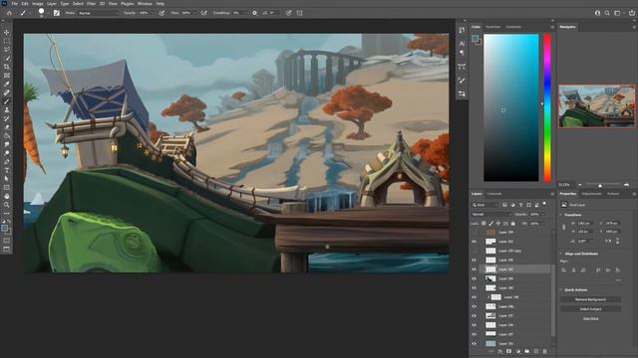Image resolution: width=638 pixels, height=358 pixels.
Task: Click the Remove Background button
Action: click(x=590, y=299)
